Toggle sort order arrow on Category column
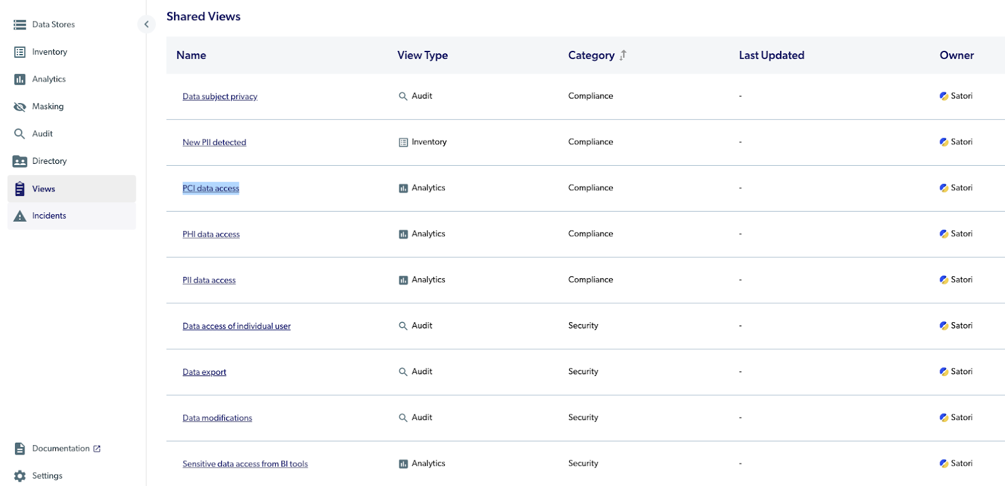 tap(623, 55)
